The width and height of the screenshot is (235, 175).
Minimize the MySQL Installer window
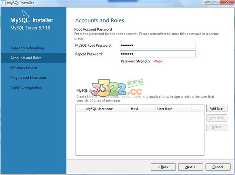pos(208,2)
